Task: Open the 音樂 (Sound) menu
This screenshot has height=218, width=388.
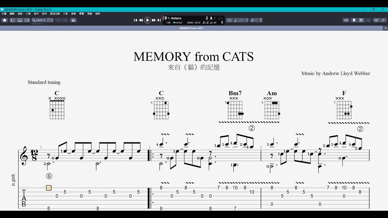Action: click(x=73, y=14)
